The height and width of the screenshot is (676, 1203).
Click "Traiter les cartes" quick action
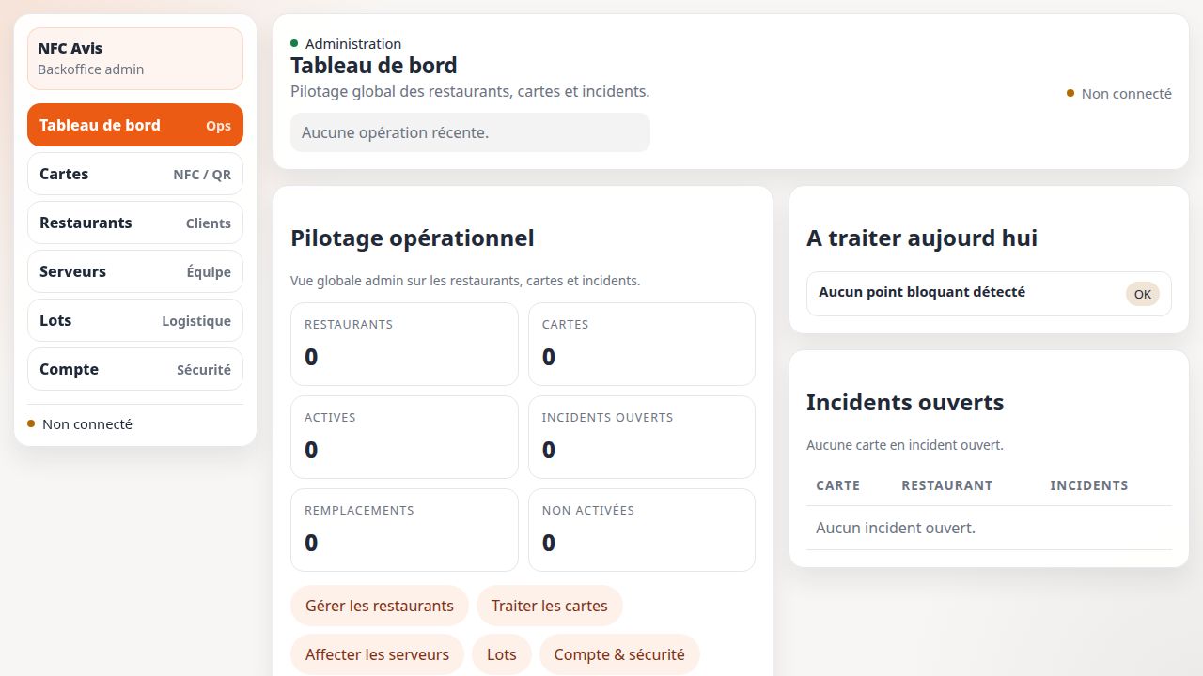click(x=550, y=606)
